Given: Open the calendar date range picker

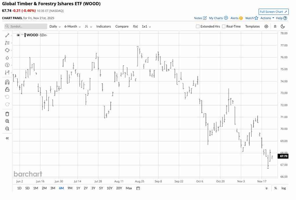Looking at the screenshot, I should point(138,188).
